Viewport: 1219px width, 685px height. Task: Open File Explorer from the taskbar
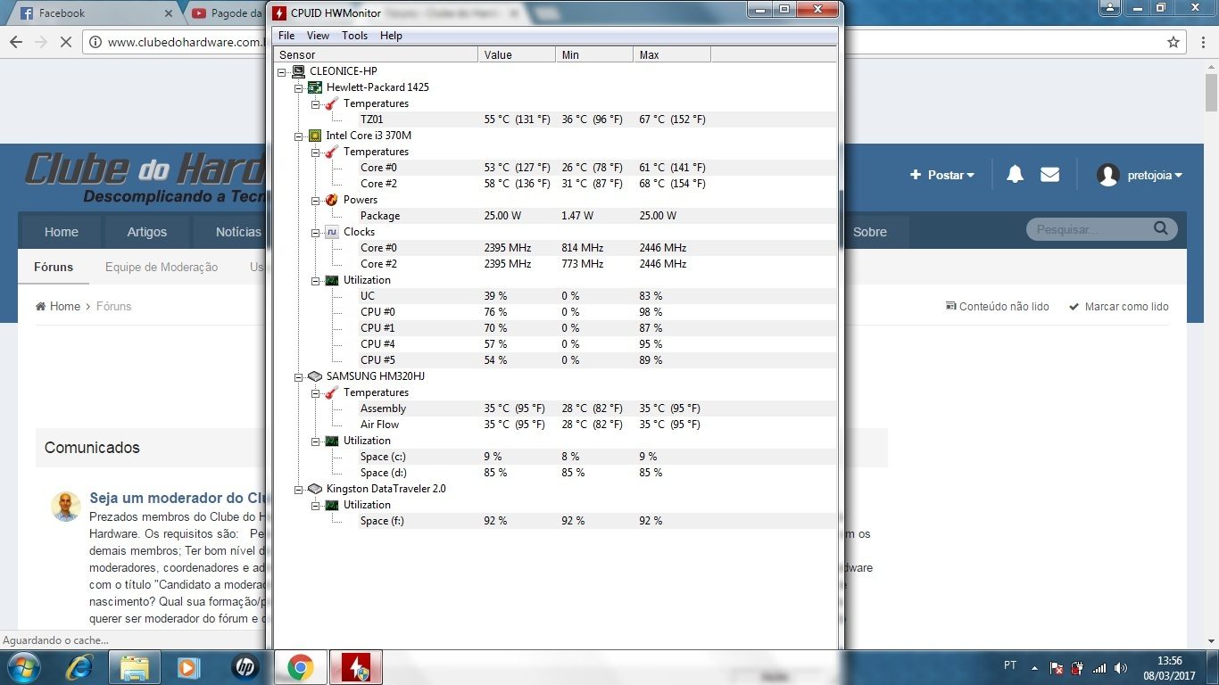(x=135, y=667)
